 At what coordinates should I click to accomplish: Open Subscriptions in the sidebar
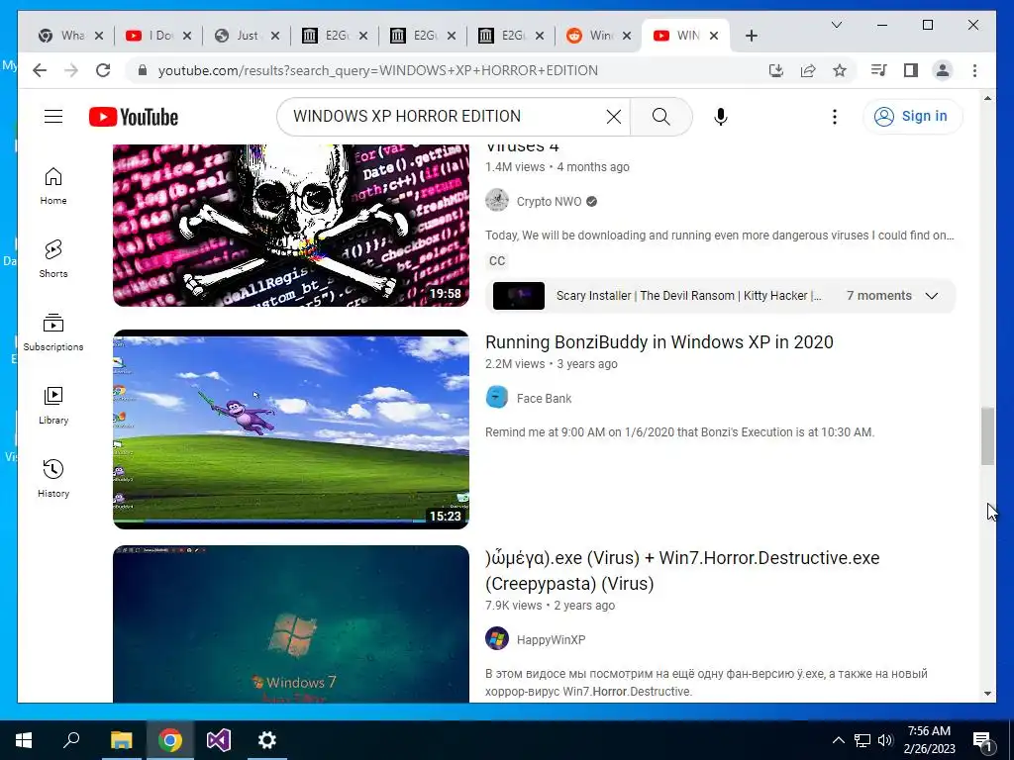point(53,332)
